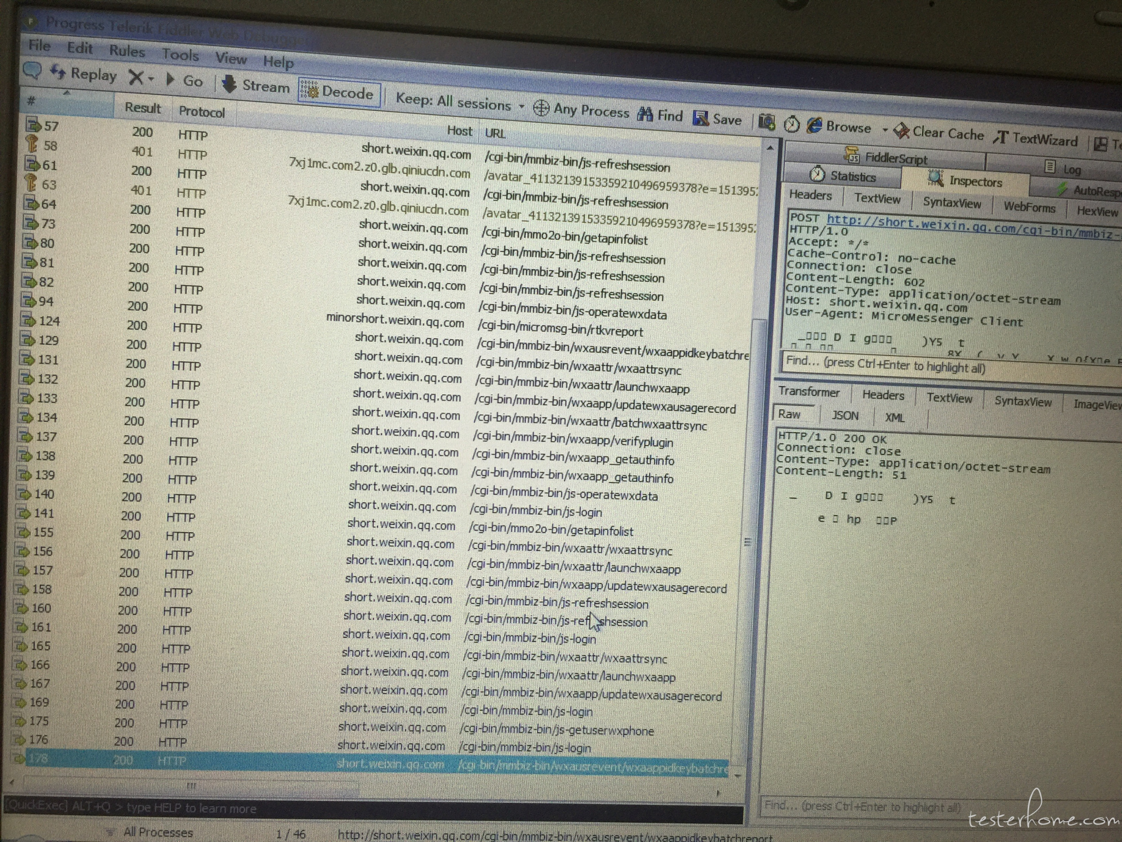Image resolution: width=1122 pixels, height=842 pixels.
Task: Click session list horizontal scrollbar thumb
Action: 192,786
